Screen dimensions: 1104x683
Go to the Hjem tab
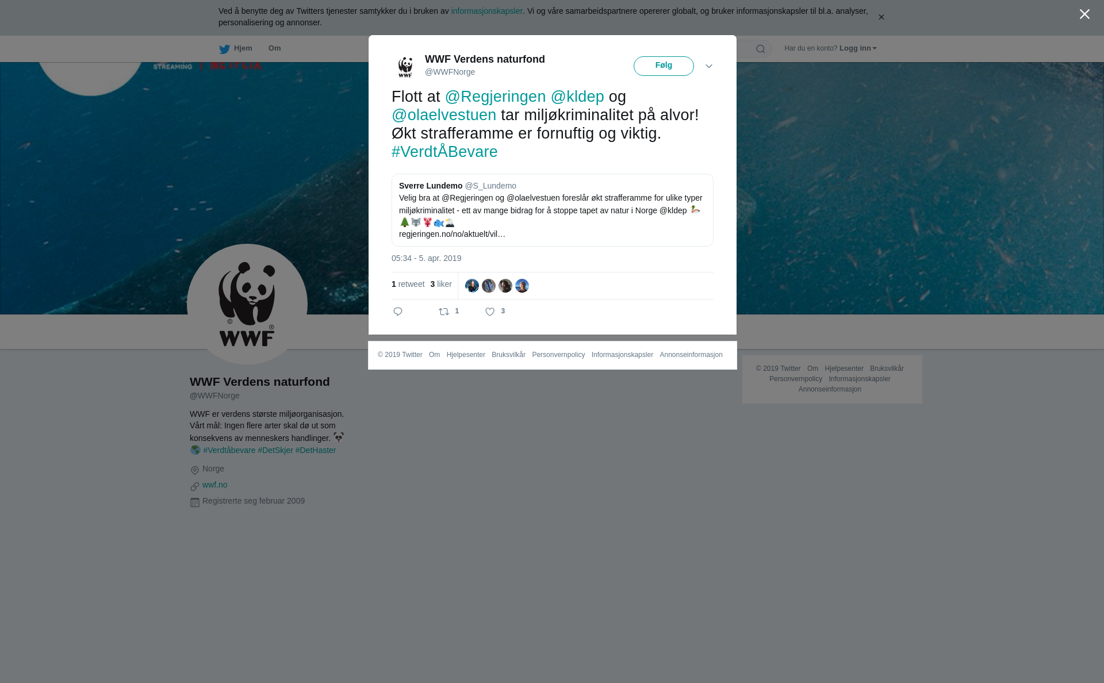pyautogui.click(x=236, y=48)
